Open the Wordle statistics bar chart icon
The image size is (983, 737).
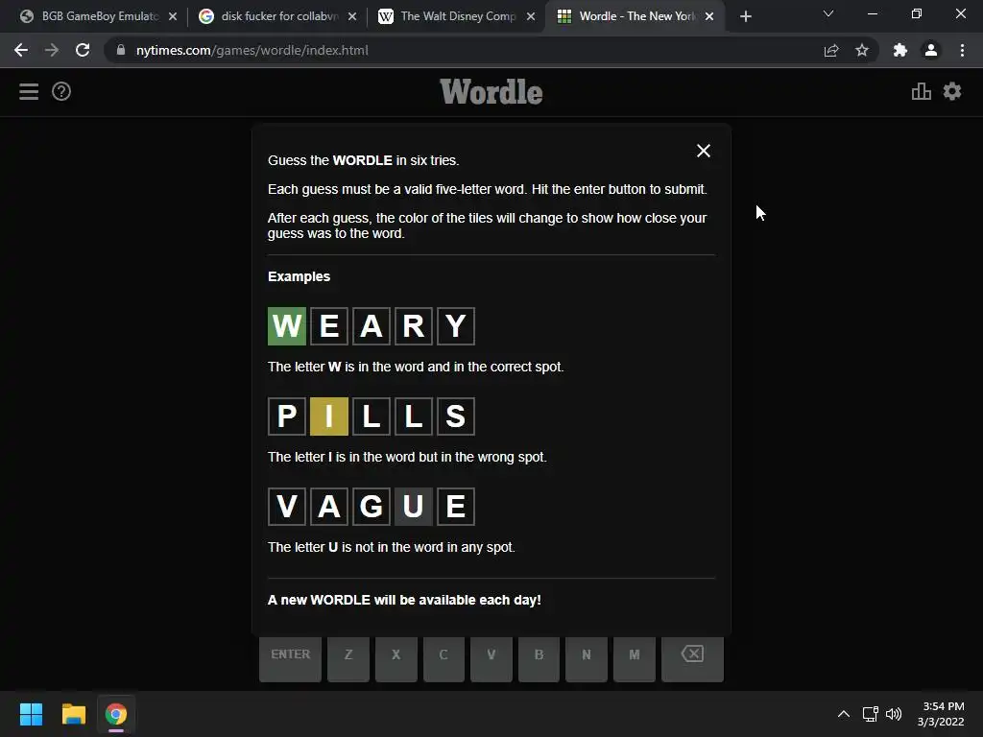coord(921,91)
